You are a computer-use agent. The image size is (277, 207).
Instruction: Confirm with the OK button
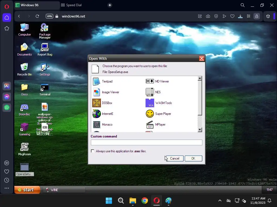click(193, 158)
